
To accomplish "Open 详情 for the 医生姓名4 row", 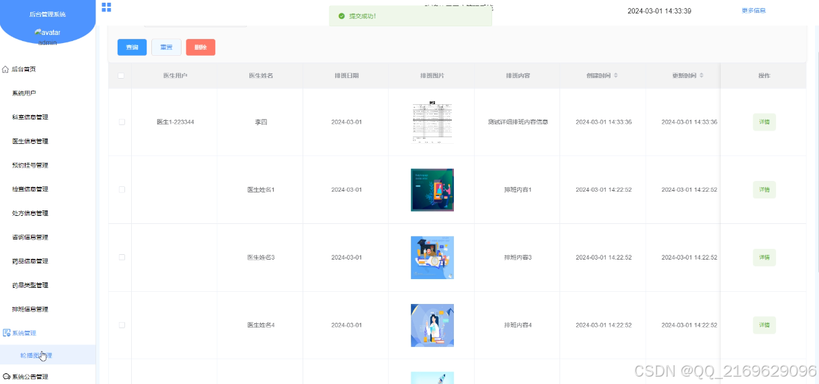I will tap(764, 325).
